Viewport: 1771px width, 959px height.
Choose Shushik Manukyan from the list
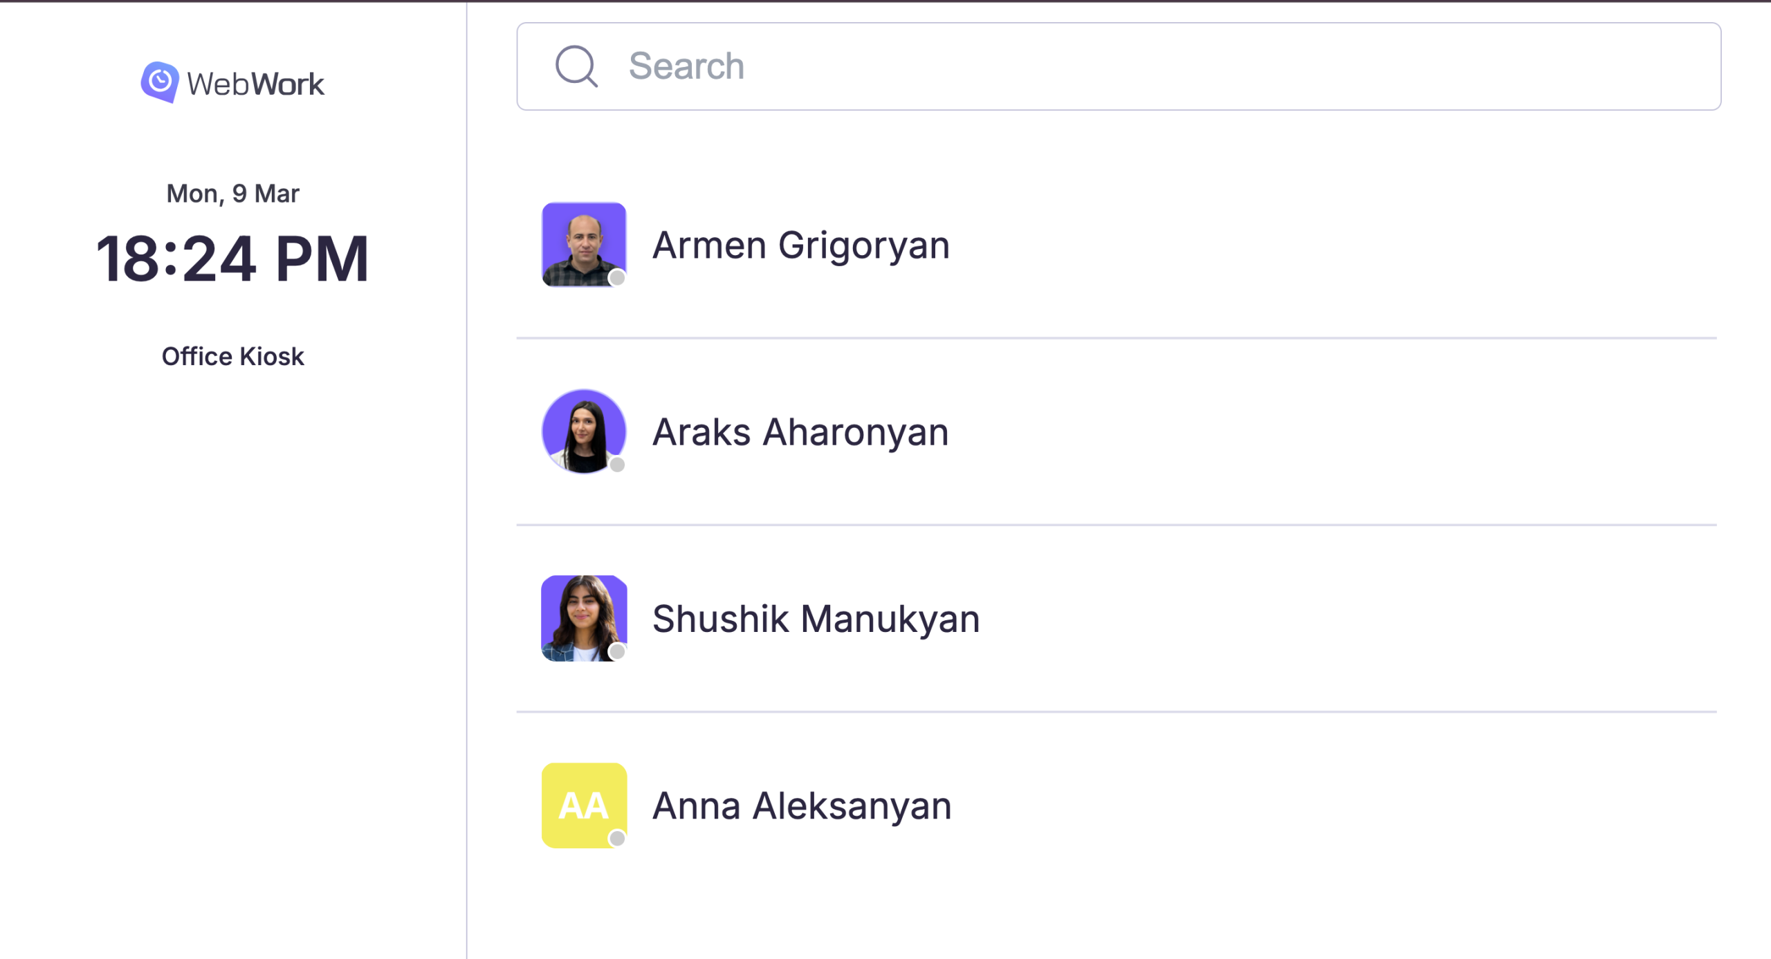pos(816,619)
